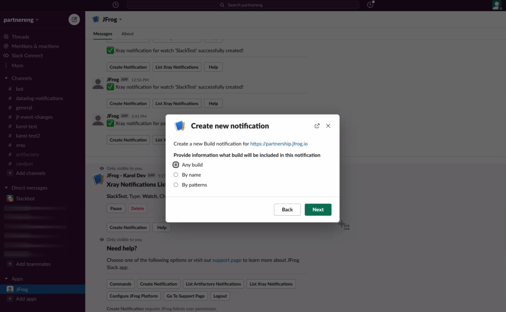Open Mentions & reactions in sidebar
The image size is (506, 312).
[x=35, y=46]
